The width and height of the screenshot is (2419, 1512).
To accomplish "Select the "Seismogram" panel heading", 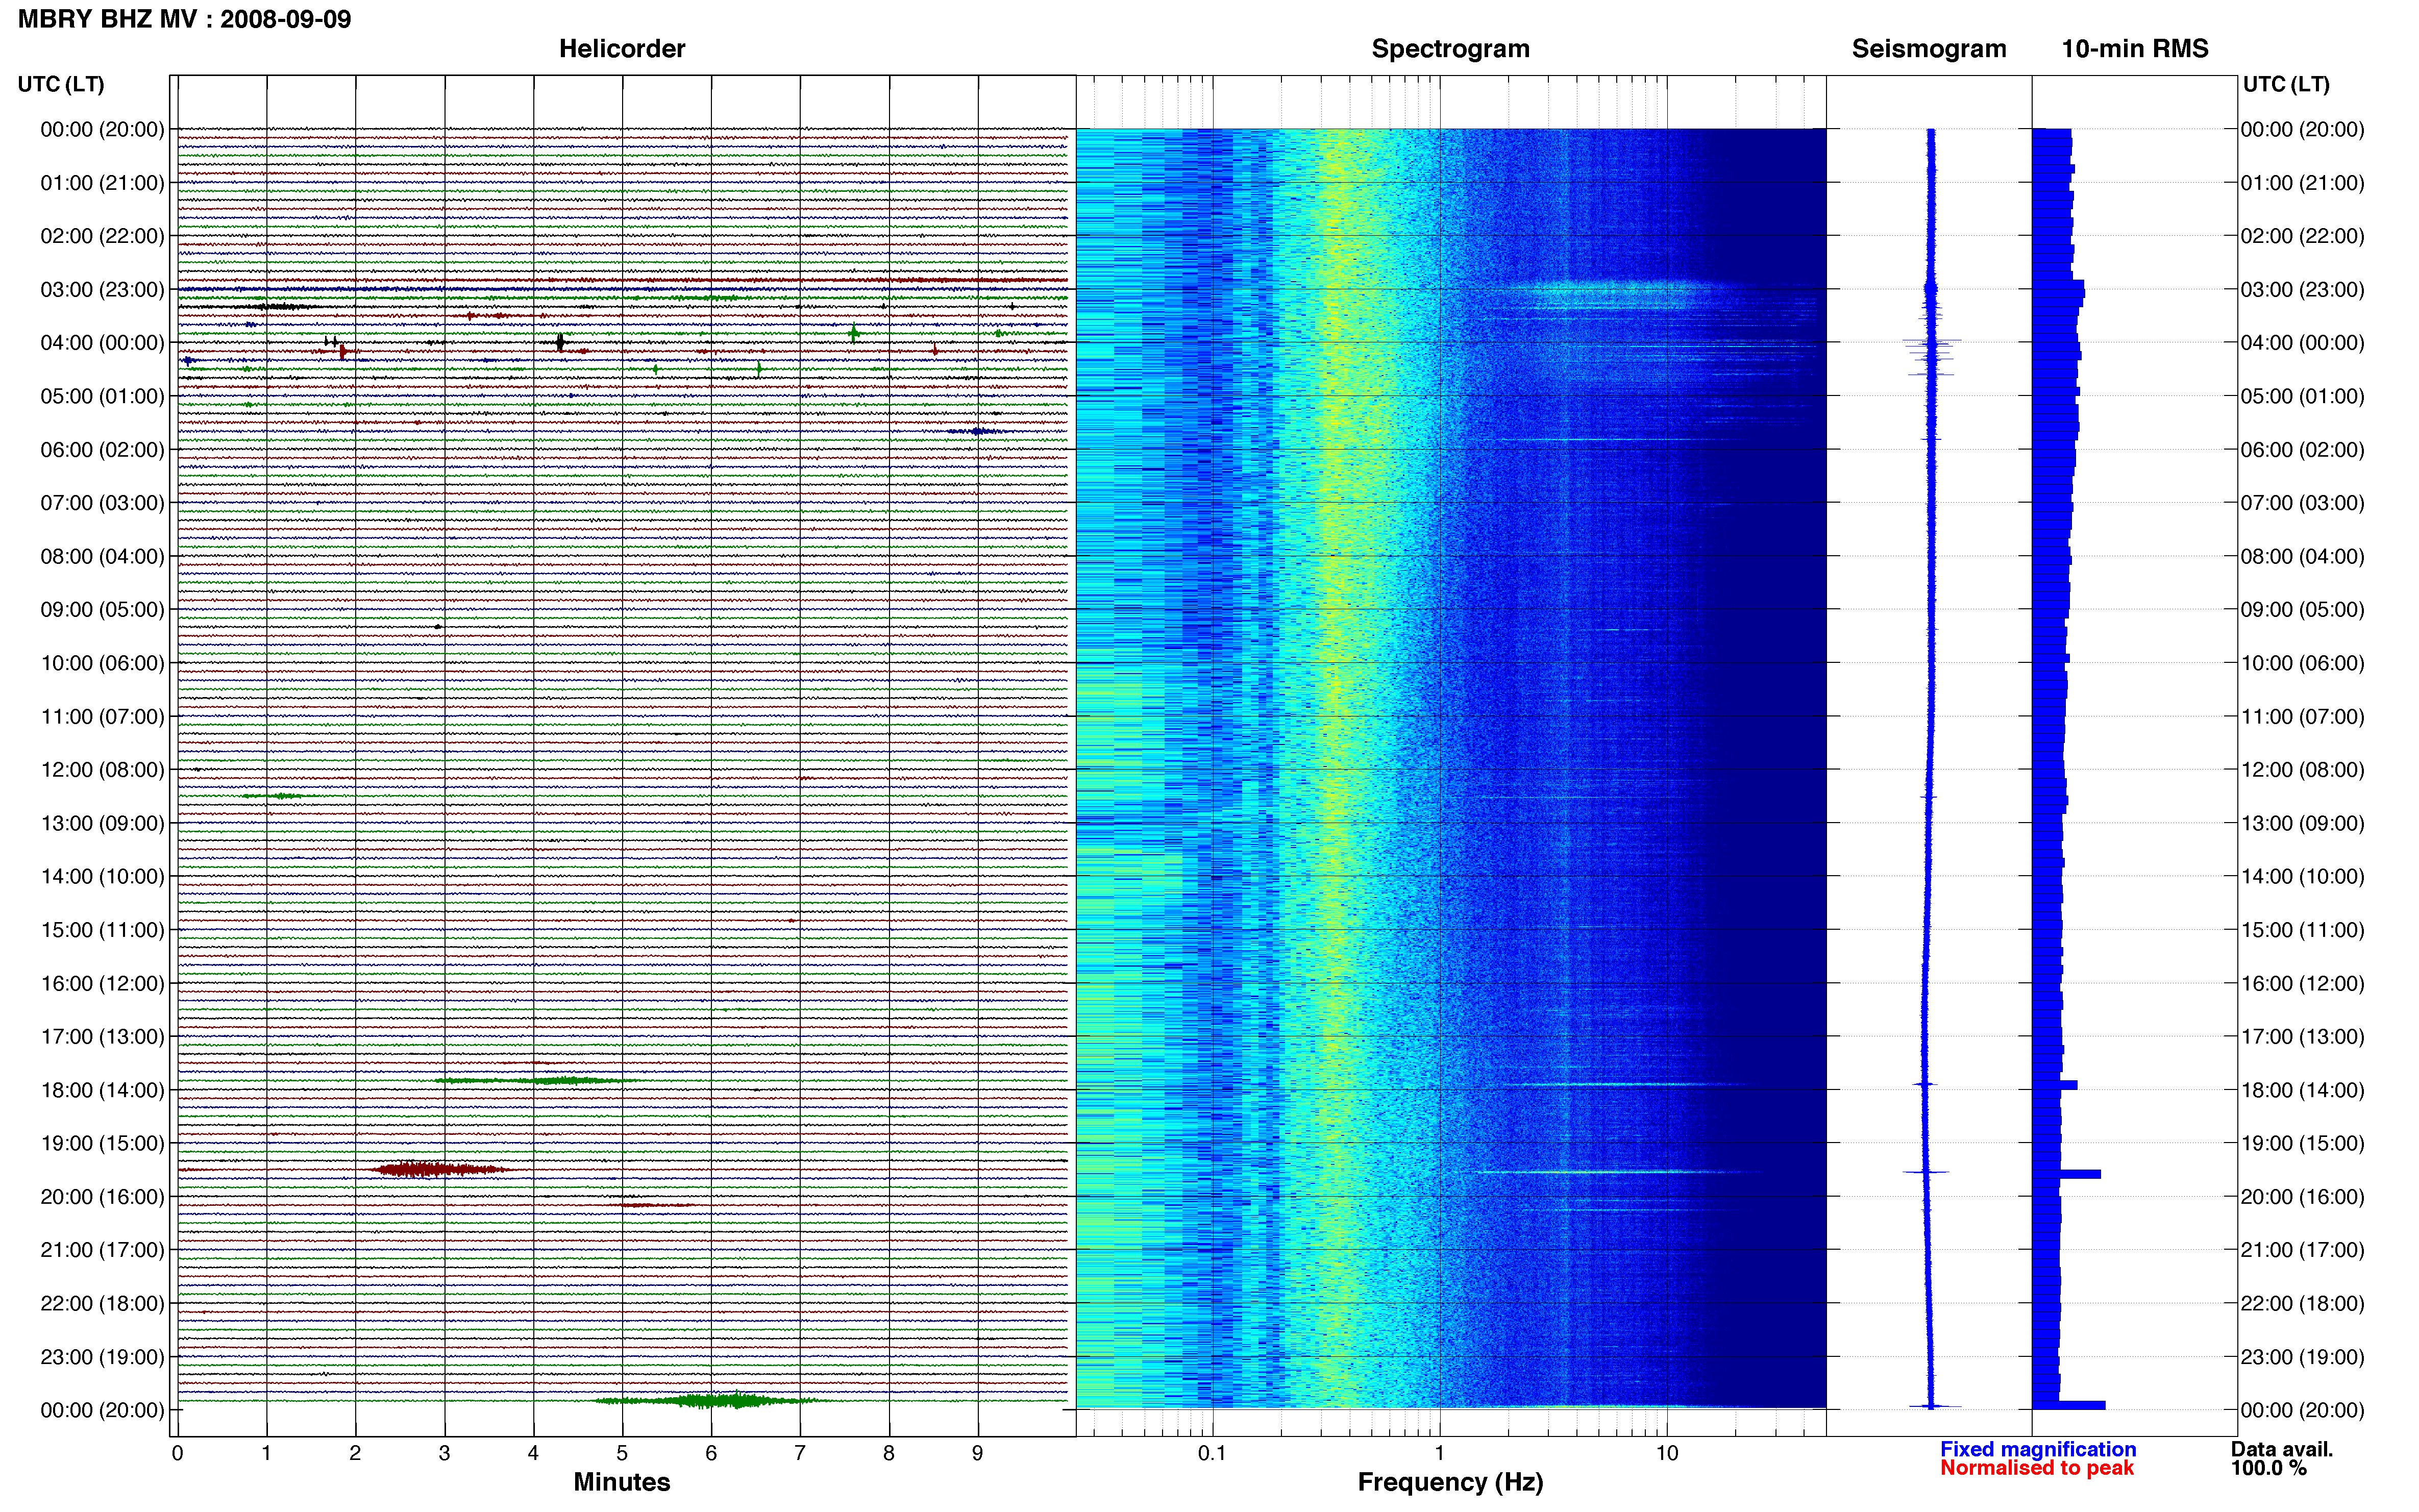I will click(1929, 49).
